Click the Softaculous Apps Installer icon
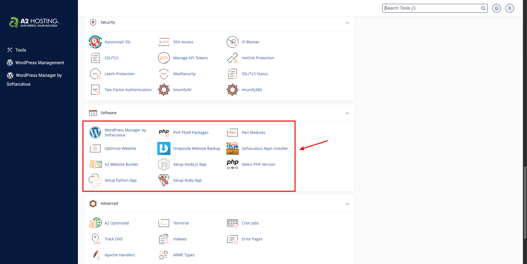This screenshot has height=264, width=527. (232, 148)
